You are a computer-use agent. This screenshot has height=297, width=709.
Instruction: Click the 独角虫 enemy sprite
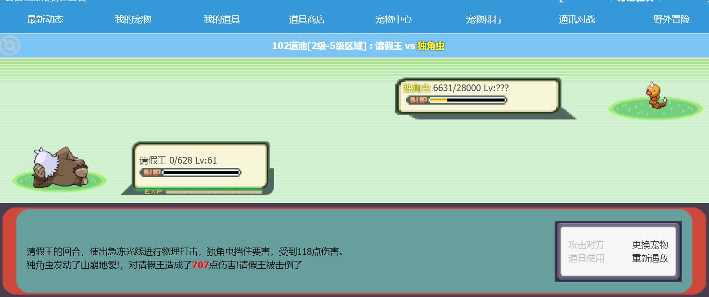click(657, 96)
